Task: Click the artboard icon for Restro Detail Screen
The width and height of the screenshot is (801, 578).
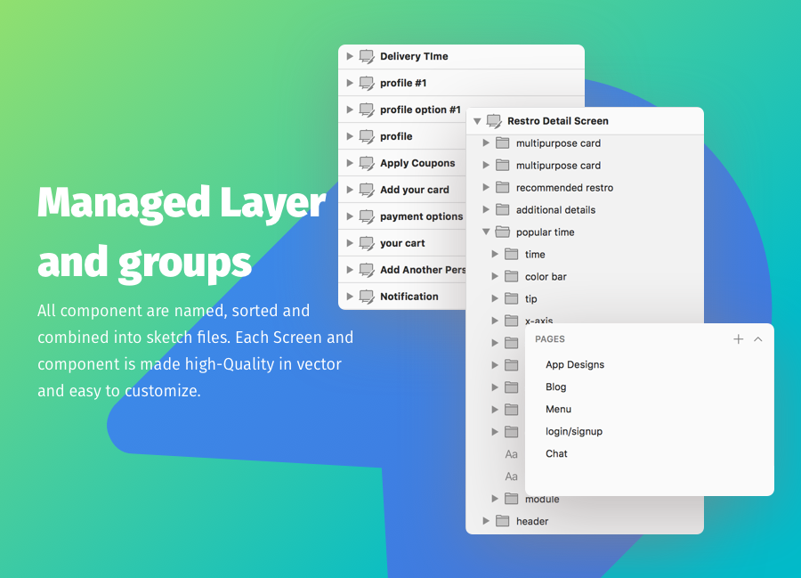Action: [494, 121]
